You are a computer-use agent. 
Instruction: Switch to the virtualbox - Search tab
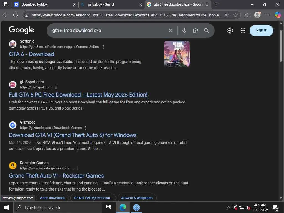[x=111, y=4]
